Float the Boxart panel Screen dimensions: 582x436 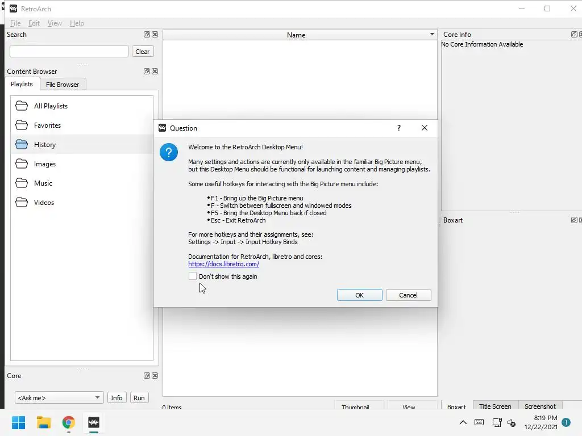pyautogui.click(x=574, y=220)
